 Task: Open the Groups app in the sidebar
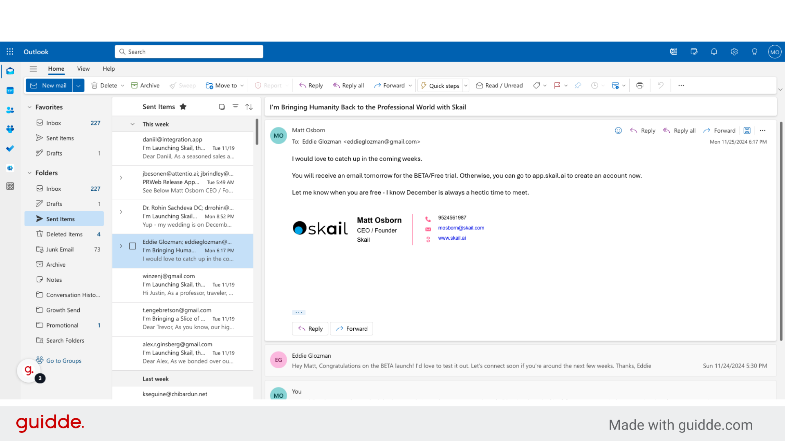[x=10, y=129]
